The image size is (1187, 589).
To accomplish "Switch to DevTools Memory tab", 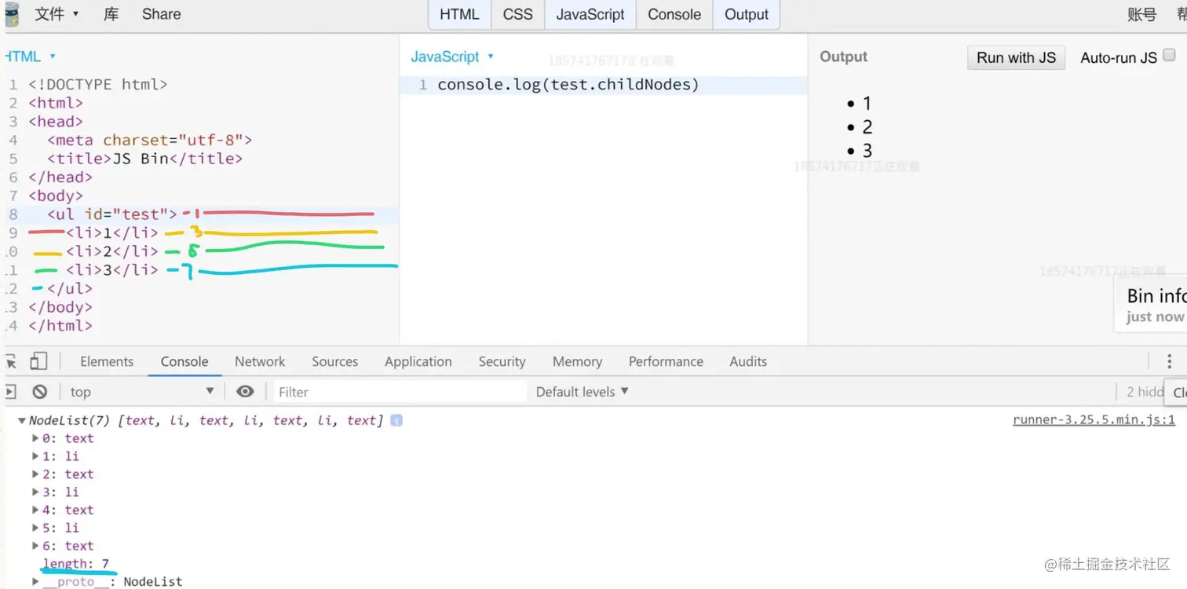I will tap(577, 361).
